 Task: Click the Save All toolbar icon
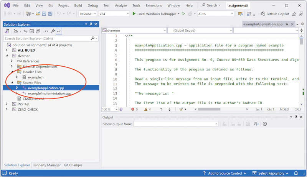[51, 14]
